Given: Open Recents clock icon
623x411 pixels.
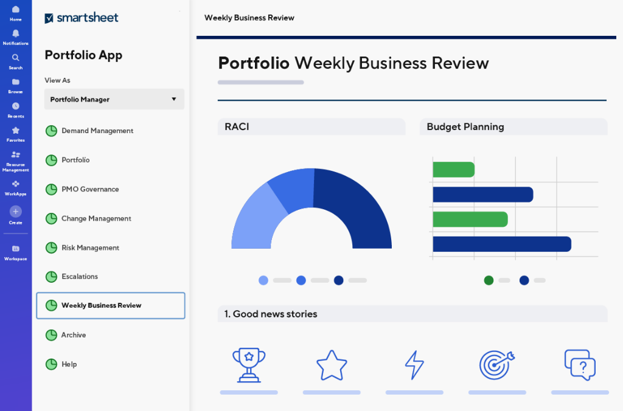Looking at the screenshot, I should point(15,106).
